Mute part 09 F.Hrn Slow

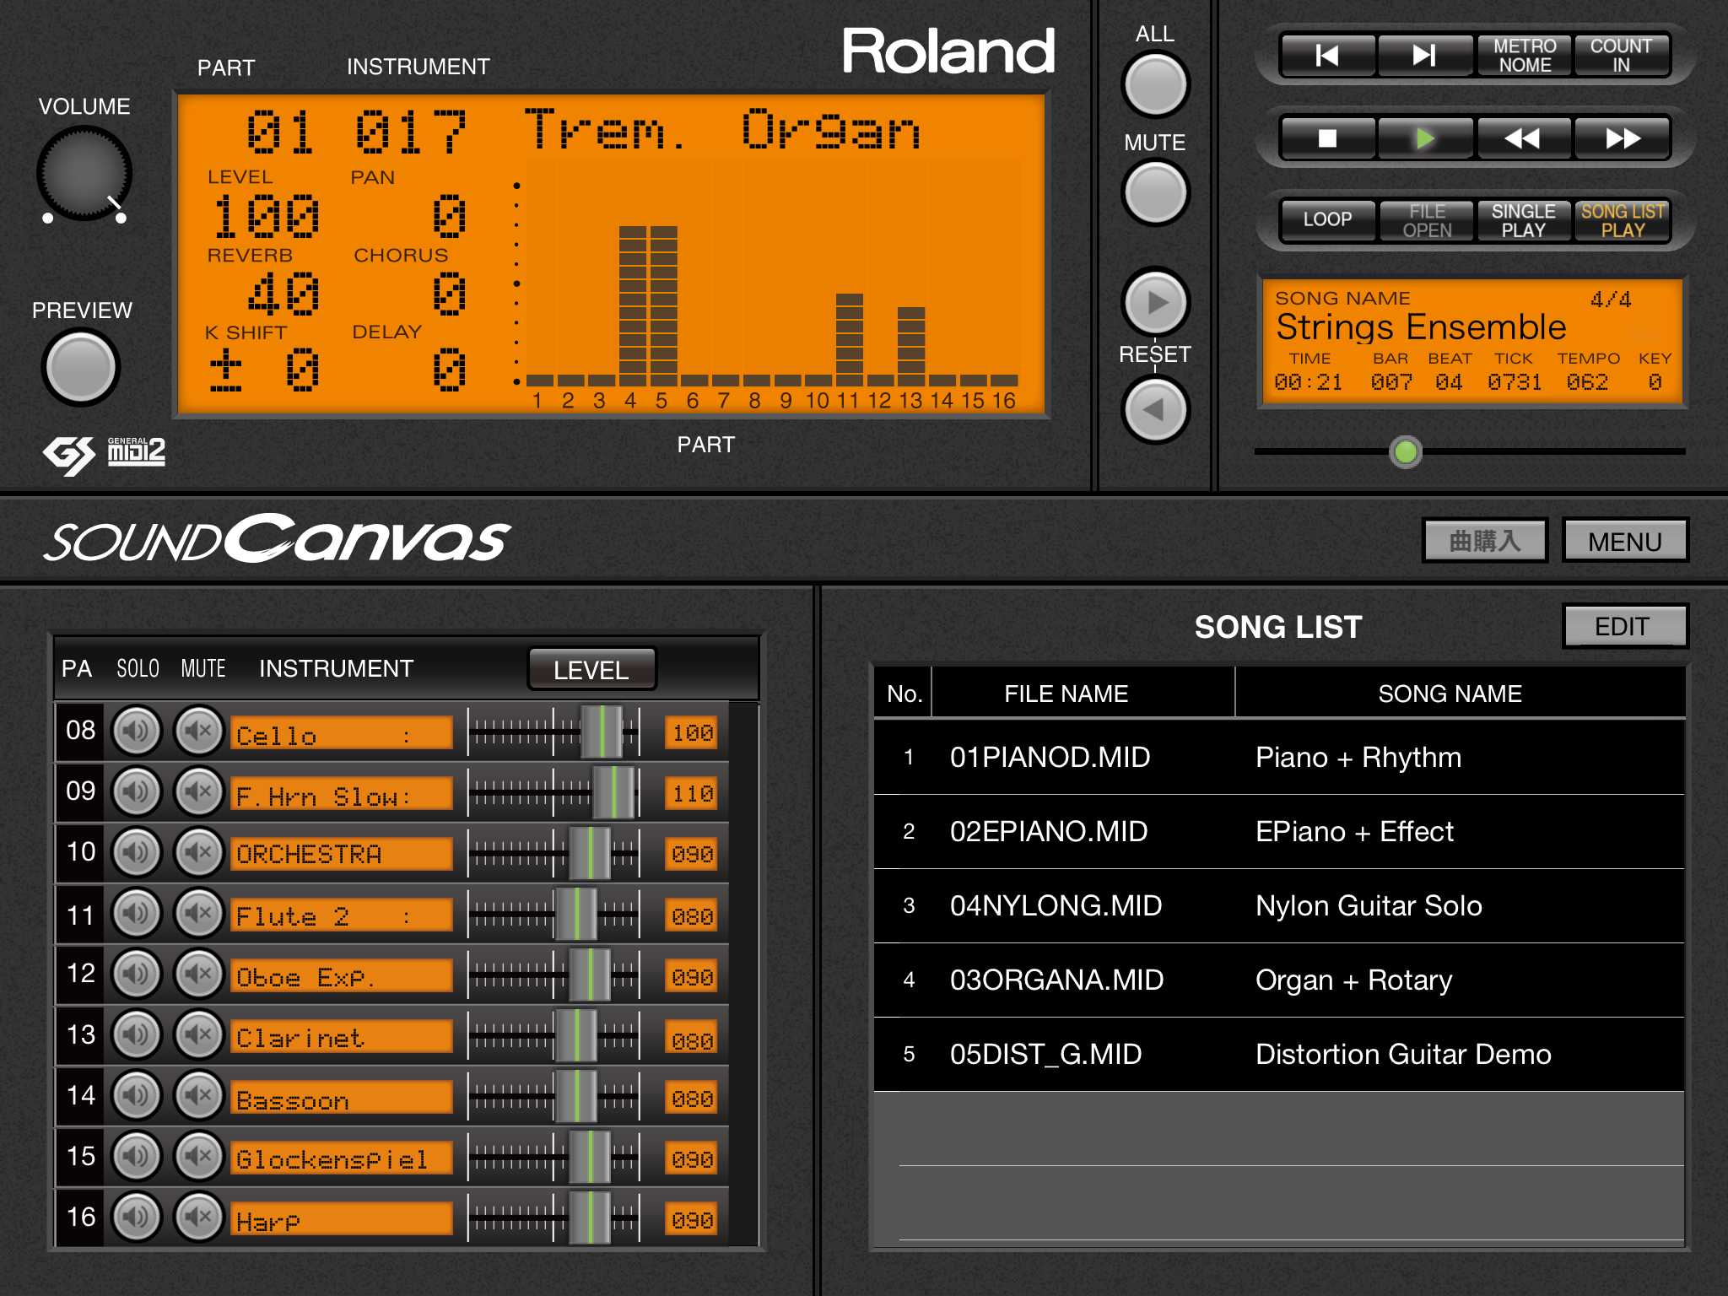(198, 791)
